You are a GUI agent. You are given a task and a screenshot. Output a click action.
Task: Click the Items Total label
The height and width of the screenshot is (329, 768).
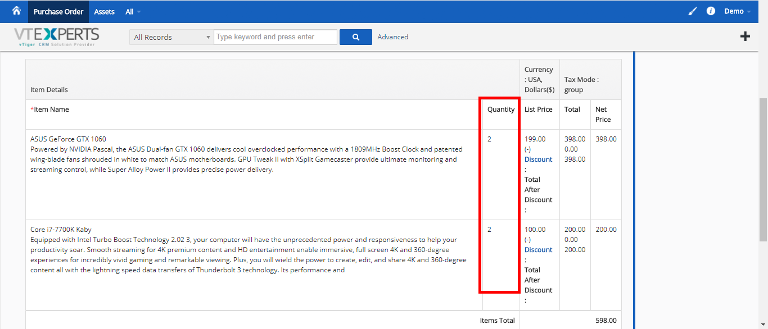tap(497, 321)
